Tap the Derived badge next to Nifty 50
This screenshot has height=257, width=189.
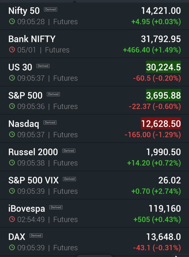pyautogui.click(x=50, y=9)
